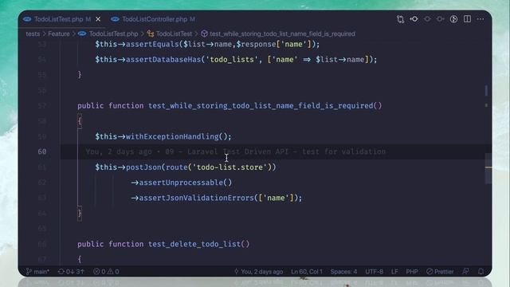
Task: Click 'Ln 60, Col 1' cursor position
Action: 306,271
